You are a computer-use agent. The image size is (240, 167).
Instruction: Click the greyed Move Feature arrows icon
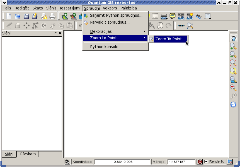click(26, 26)
